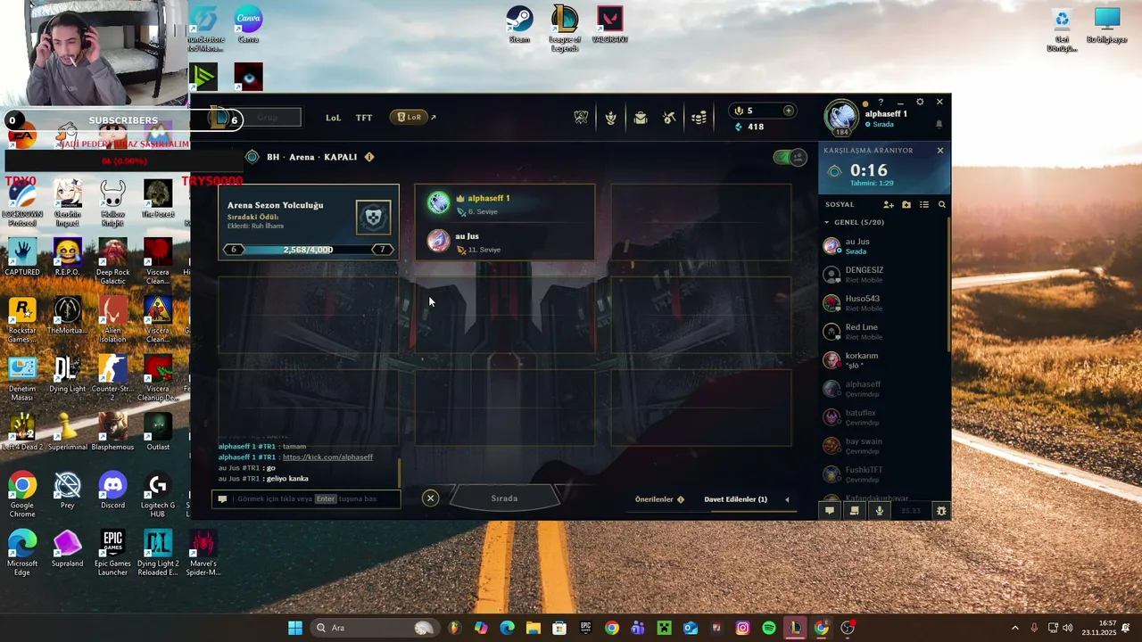Open the friends list sort options icon
The height and width of the screenshot is (642, 1142).
click(924, 205)
